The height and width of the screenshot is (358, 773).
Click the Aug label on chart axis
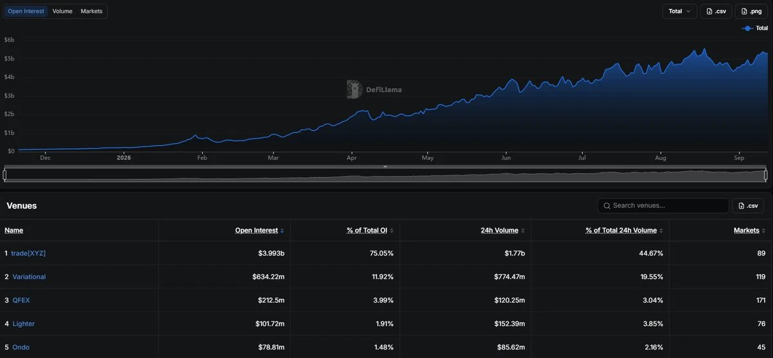pyautogui.click(x=660, y=157)
